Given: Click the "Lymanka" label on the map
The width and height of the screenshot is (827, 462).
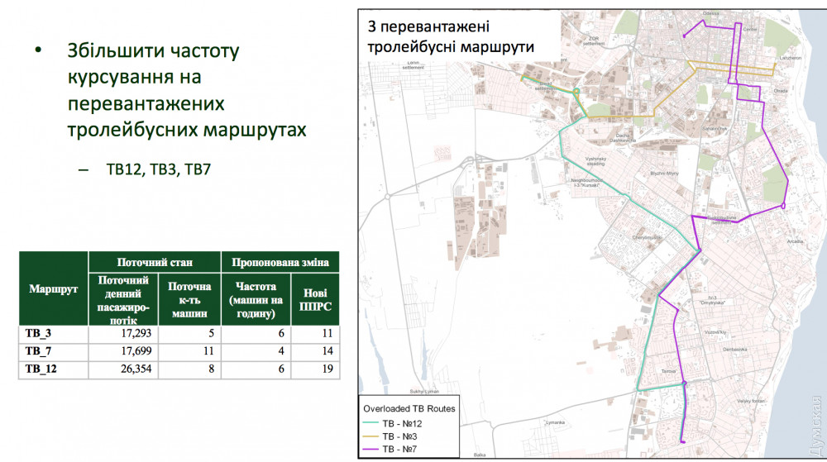Looking at the screenshot, I should (x=554, y=423).
